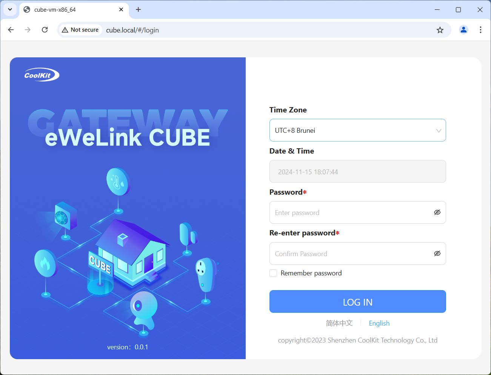Show the password using the Enter password eye icon
This screenshot has height=375, width=491.
[437, 212]
